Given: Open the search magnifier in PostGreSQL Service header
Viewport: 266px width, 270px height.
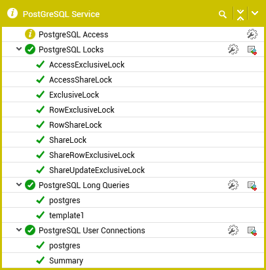Looking at the screenshot, I should pos(223,14).
